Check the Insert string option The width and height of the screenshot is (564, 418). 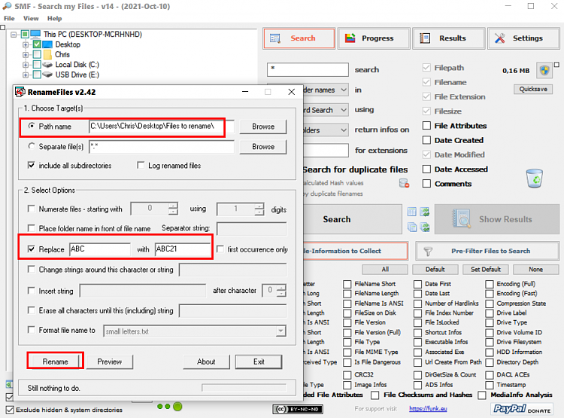[32, 291]
